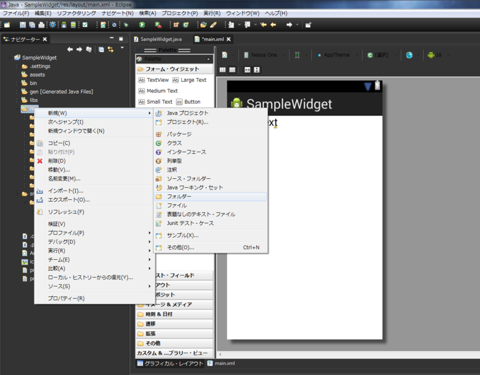This screenshot has height=375, width=480.
Task: Open the Palette dropdown header
Action: point(174,59)
